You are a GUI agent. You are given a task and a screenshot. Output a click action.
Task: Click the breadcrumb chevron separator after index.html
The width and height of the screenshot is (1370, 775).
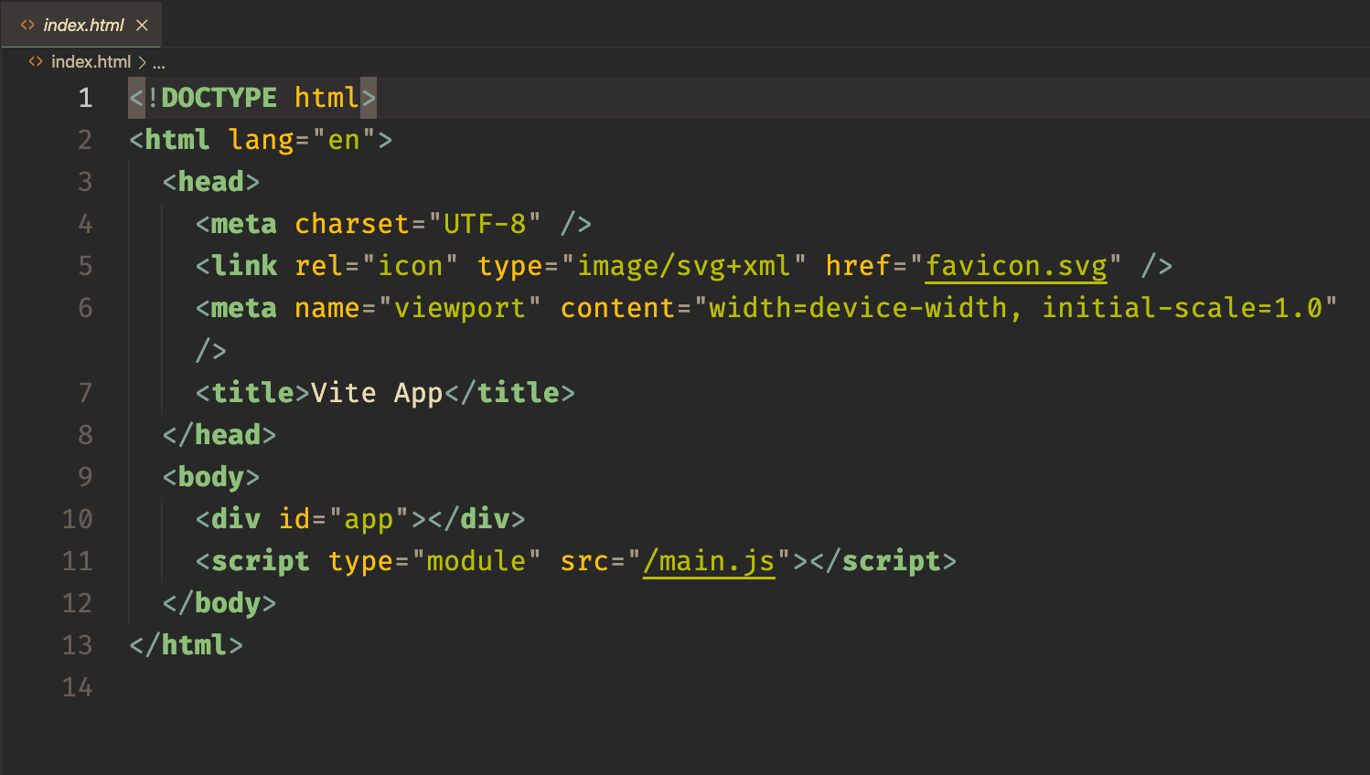pos(142,63)
